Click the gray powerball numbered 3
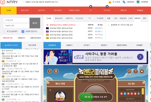The height and width of the screenshot is (102, 151). click(138, 94)
